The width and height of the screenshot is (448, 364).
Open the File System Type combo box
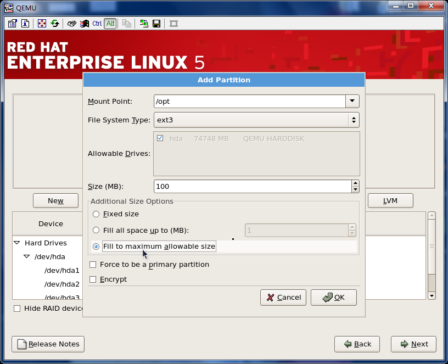point(256,120)
